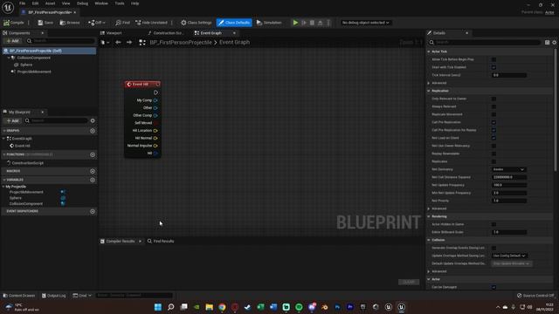Select ConstructionScript function
This screenshot has height=314, width=559.
click(27, 163)
